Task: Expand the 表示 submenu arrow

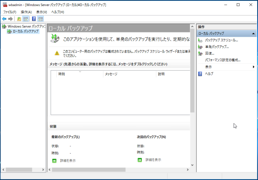Action: pos(254,67)
